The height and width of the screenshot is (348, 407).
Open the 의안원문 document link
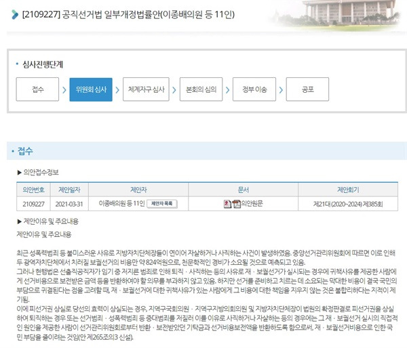pyautogui.click(x=252, y=203)
